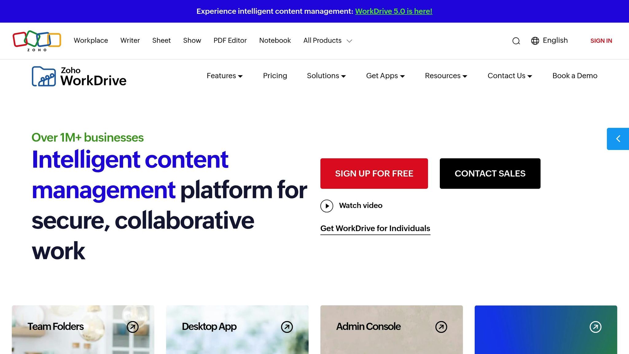
Task: Expand the Resources dropdown
Action: 446,76
